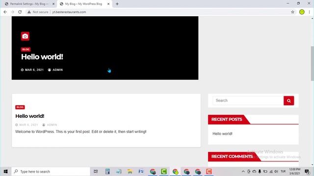Click the red camera icon on featured post
The width and height of the screenshot is (314, 176).
click(25, 36)
